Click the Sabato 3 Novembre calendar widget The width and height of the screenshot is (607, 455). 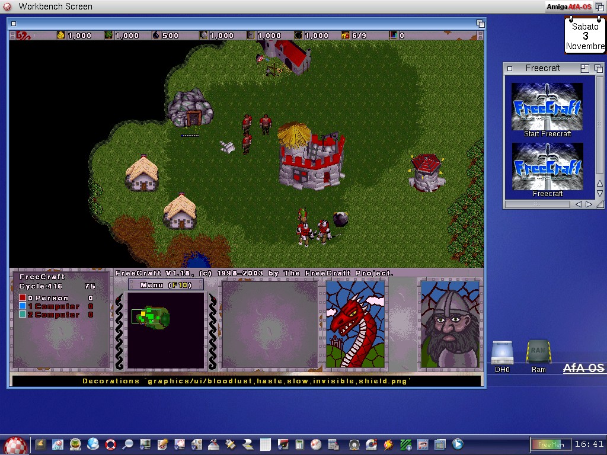click(x=584, y=36)
